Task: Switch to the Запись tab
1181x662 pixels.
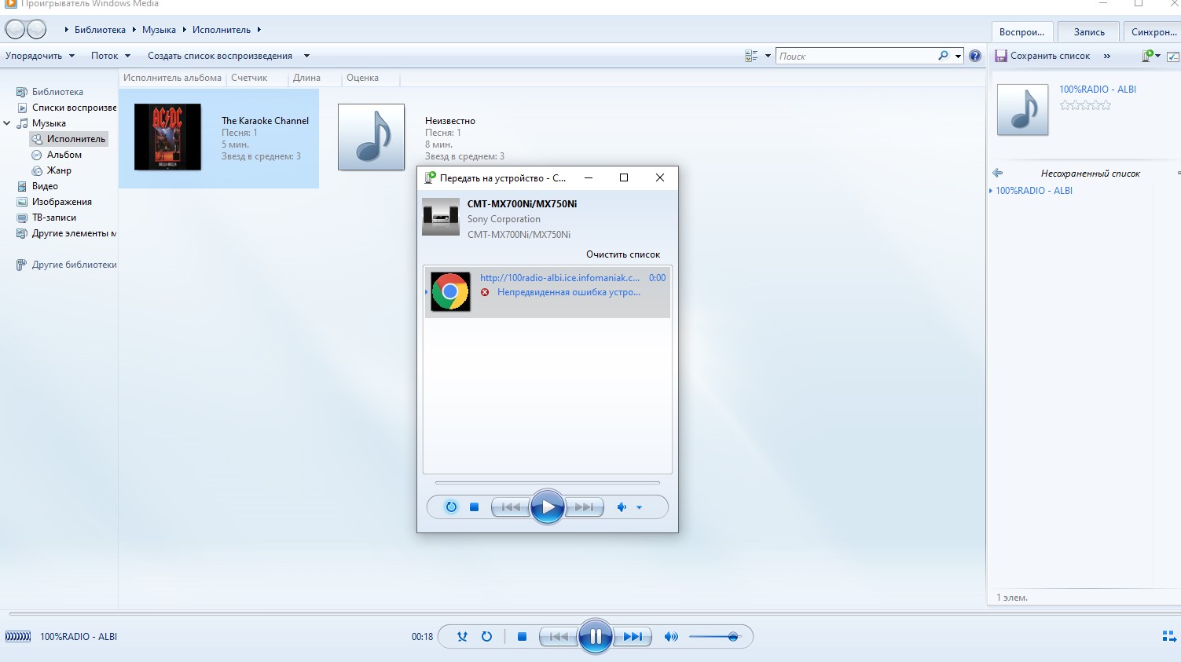Action: (1088, 32)
